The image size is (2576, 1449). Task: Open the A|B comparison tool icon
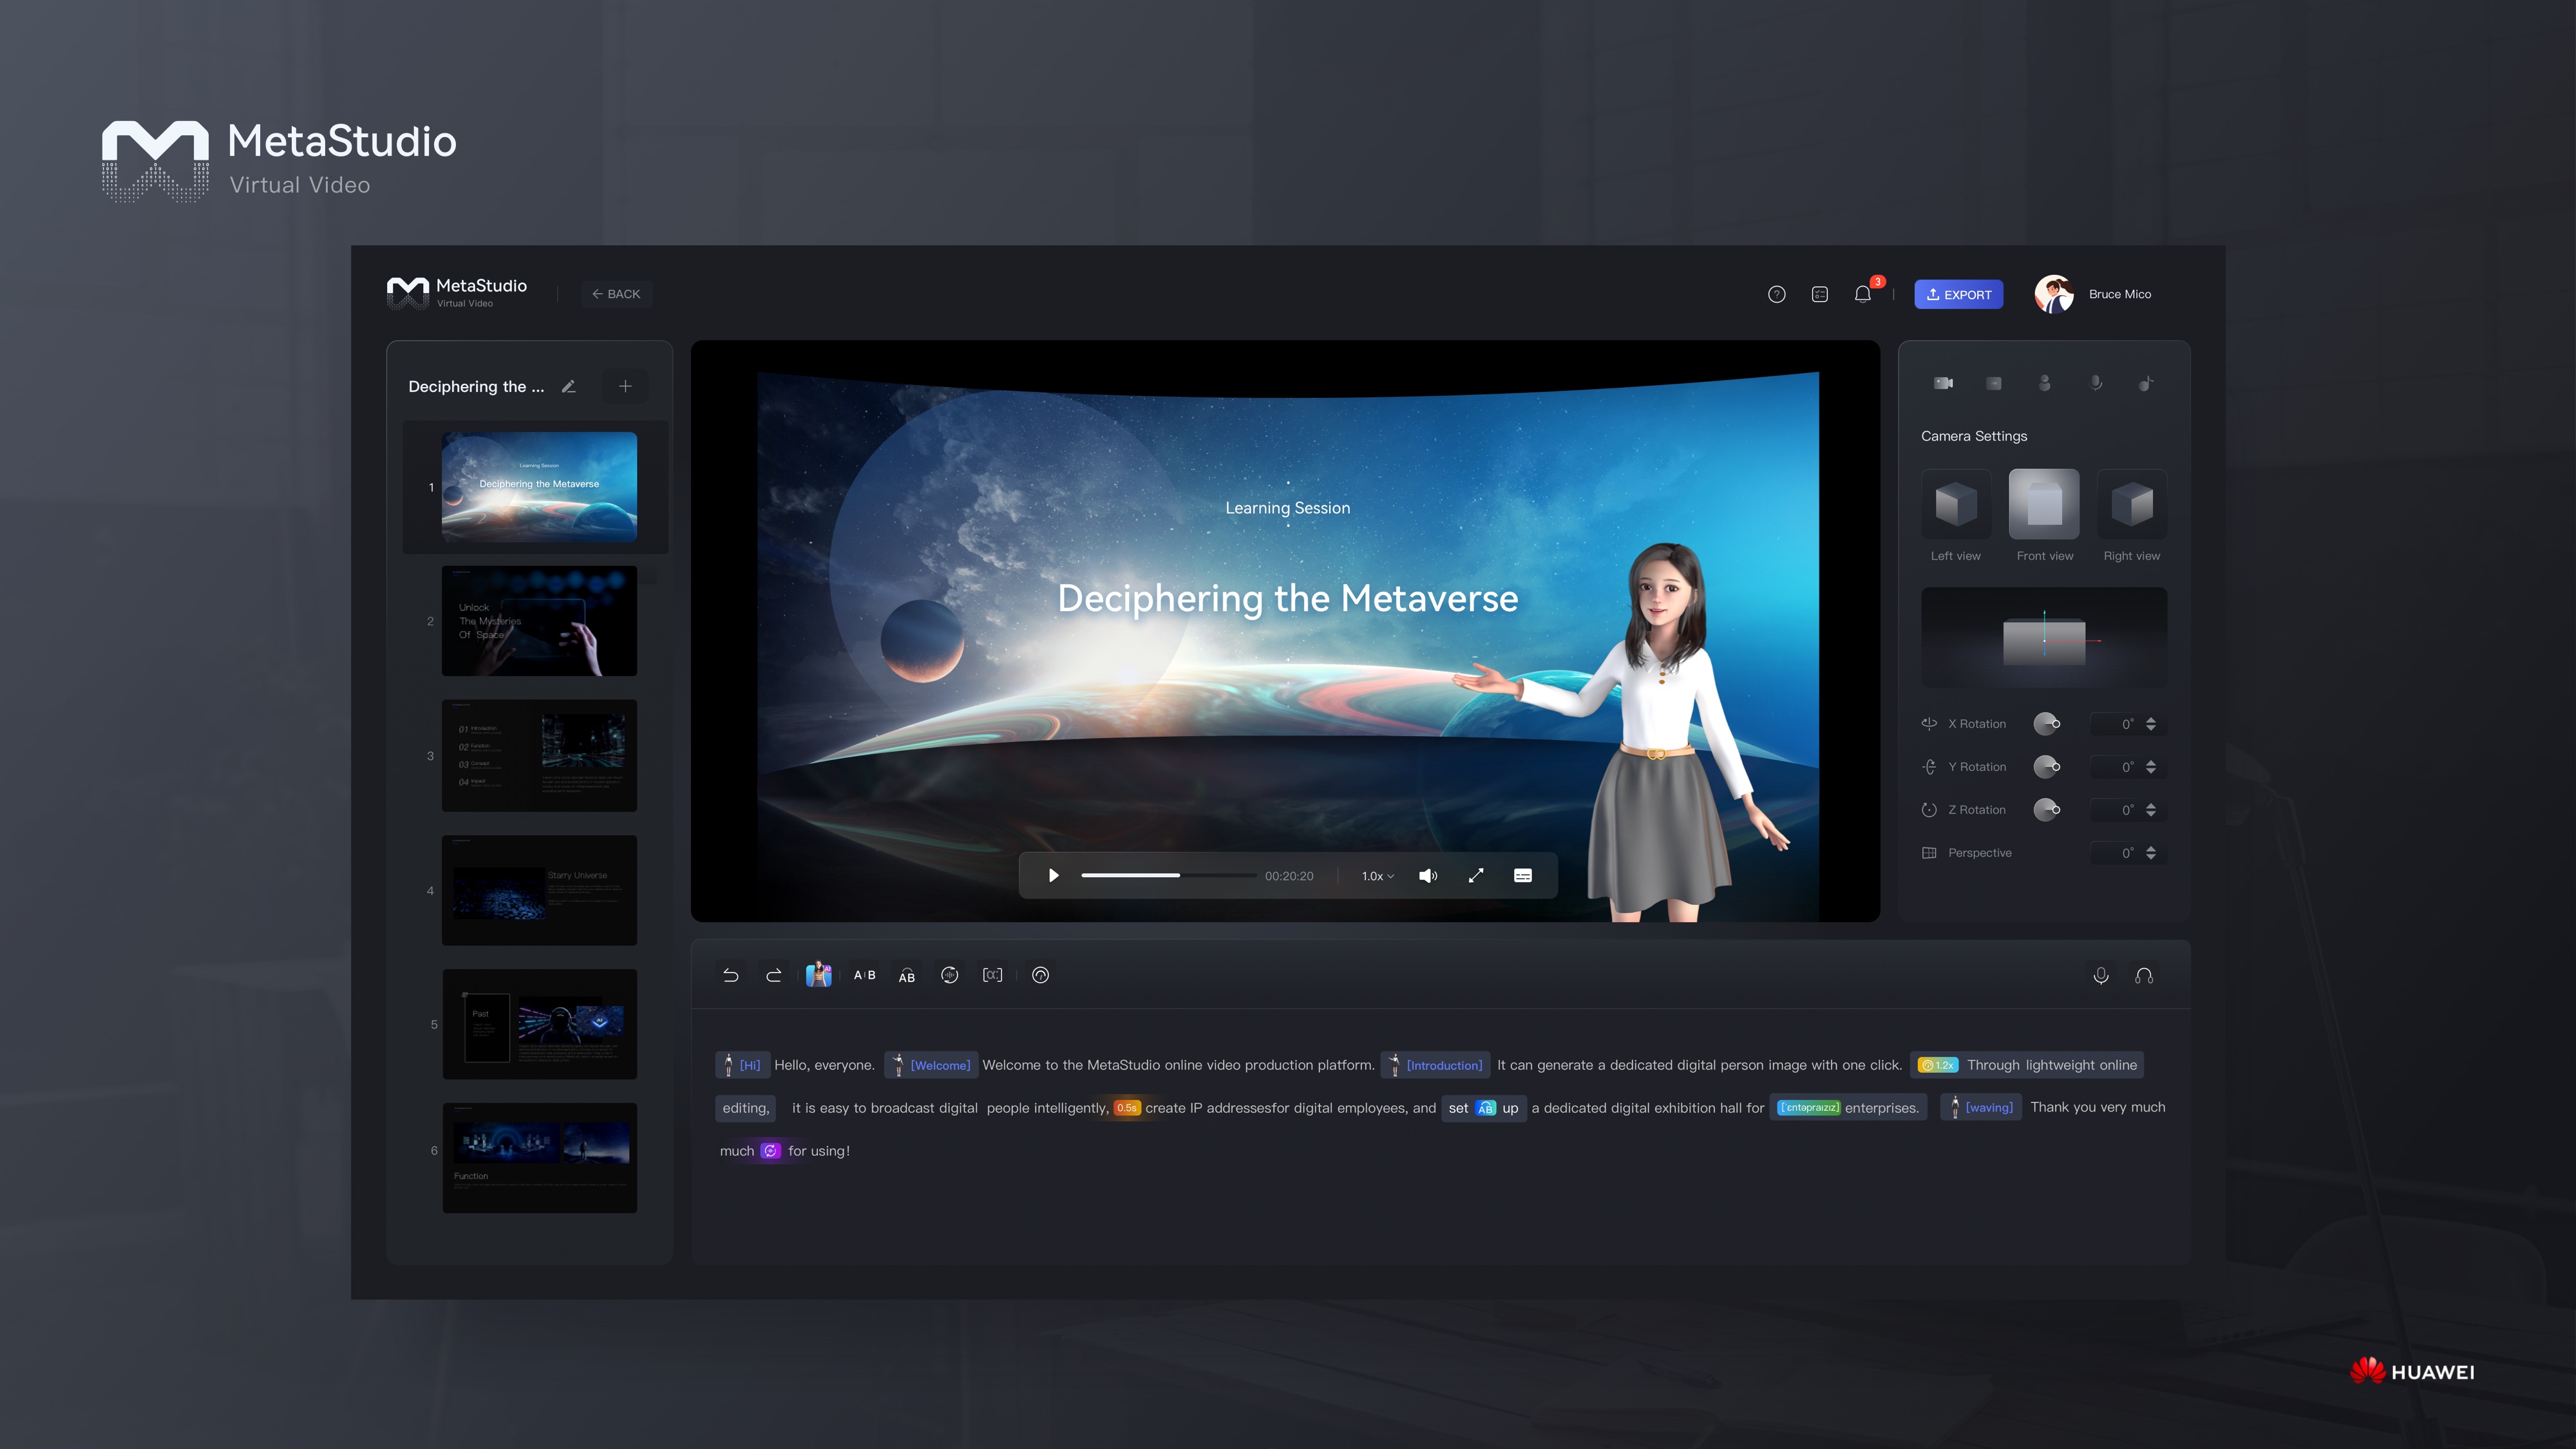click(864, 975)
